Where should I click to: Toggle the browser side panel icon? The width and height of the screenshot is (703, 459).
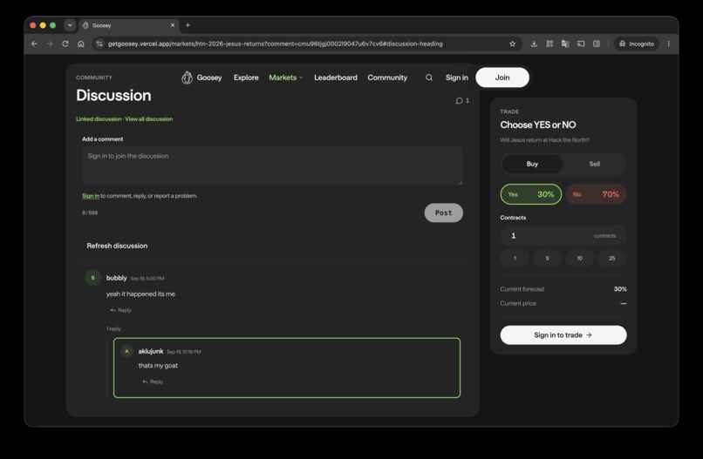click(597, 44)
